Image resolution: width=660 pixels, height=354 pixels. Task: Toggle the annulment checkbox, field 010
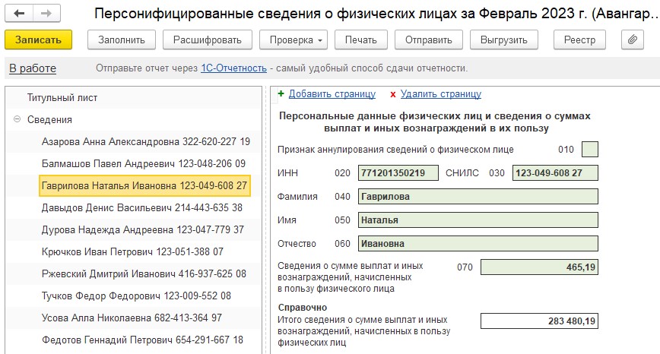pos(589,150)
